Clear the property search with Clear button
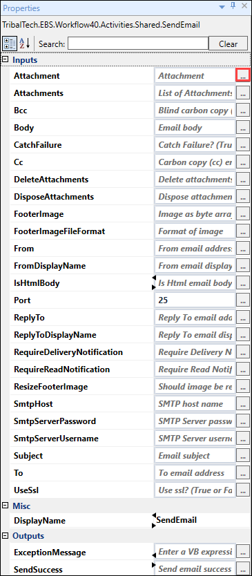The height and width of the screenshot is (576, 252). [228, 44]
